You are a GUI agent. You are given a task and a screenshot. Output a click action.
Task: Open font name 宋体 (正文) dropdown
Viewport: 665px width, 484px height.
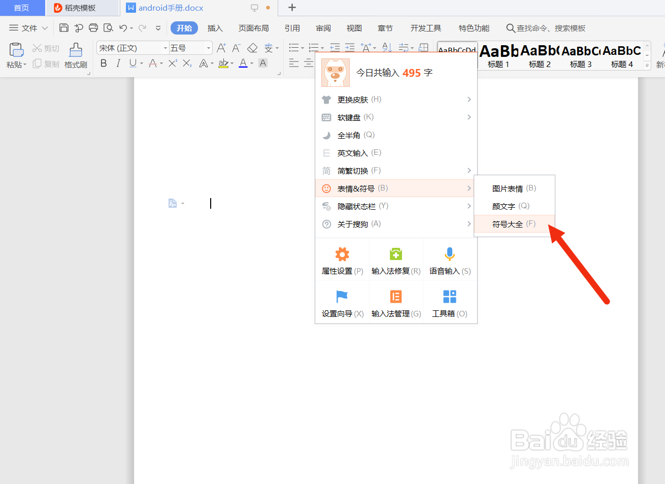tap(165, 48)
